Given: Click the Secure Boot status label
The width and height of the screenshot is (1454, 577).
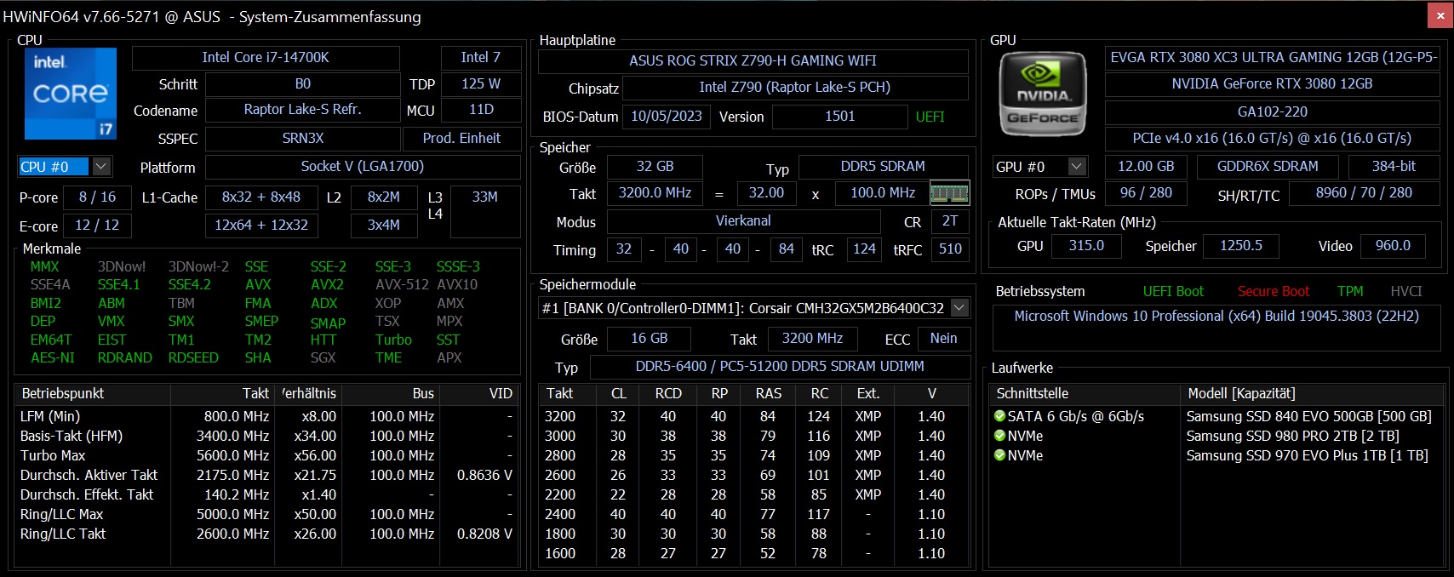Looking at the screenshot, I should point(1274,292).
